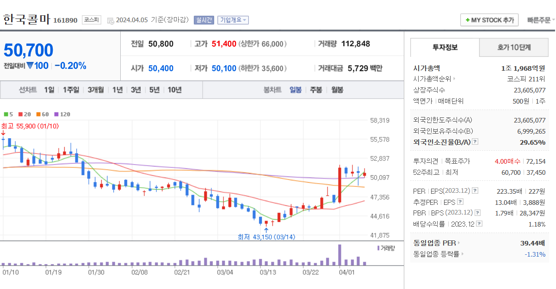The height and width of the screenshot is (289, 556).
Task: Click the red 최고 arrow marker on chart
Action: point(3,133)
